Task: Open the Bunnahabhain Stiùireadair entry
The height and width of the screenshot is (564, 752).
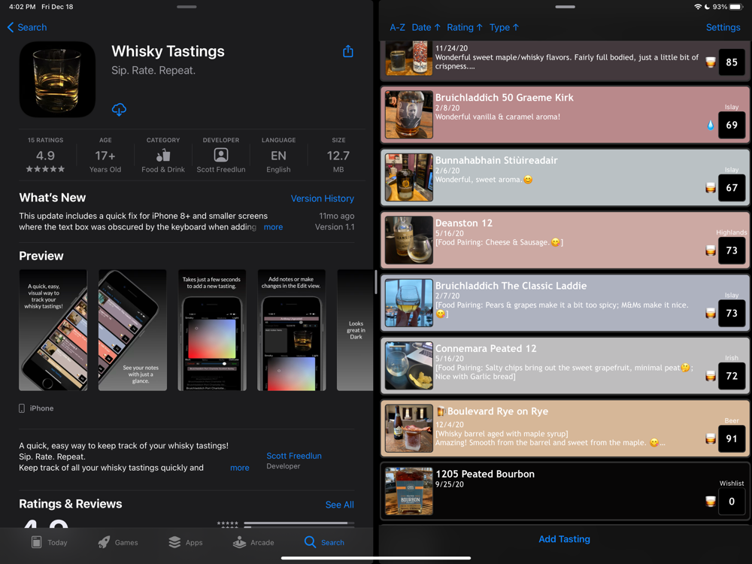Action: point(565,177)
